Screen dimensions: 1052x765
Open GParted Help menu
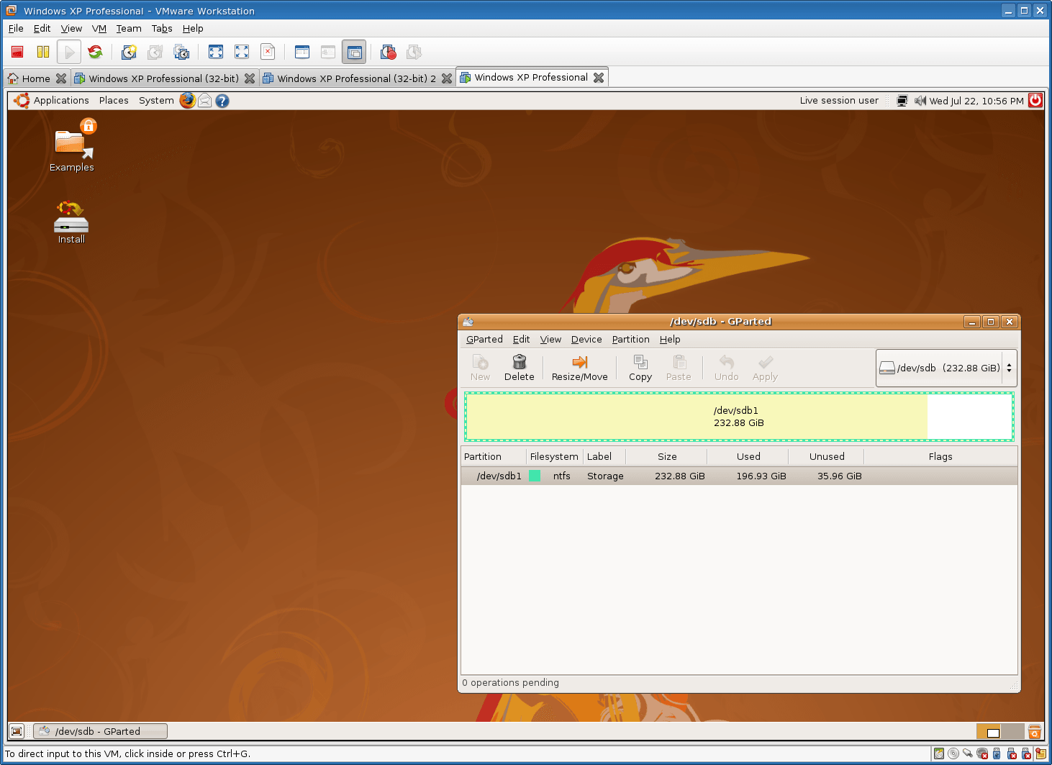coord(670,340)
